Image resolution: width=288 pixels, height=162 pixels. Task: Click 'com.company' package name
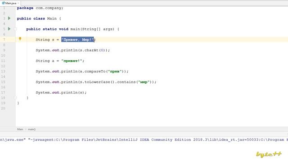pos(49,8)
